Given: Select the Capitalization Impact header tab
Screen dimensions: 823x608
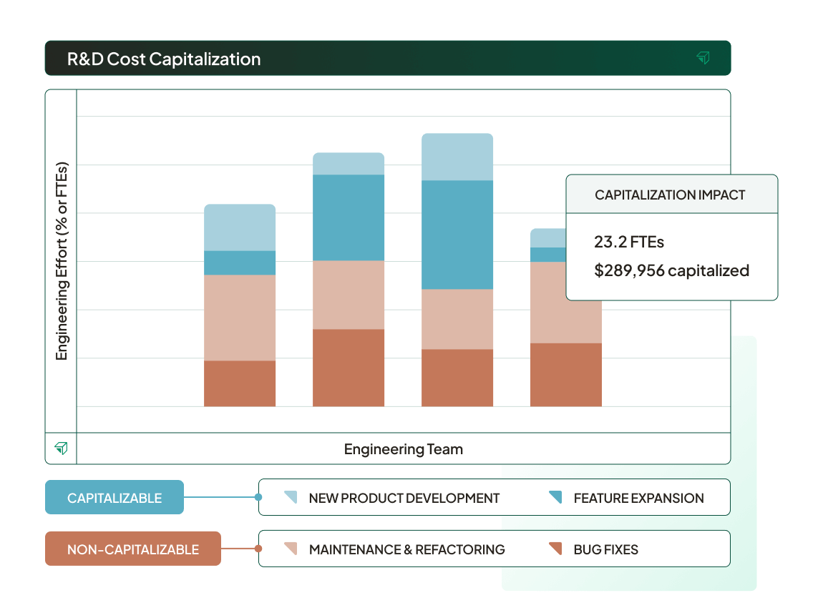Looking at the screenshot, I should [671, 194].
